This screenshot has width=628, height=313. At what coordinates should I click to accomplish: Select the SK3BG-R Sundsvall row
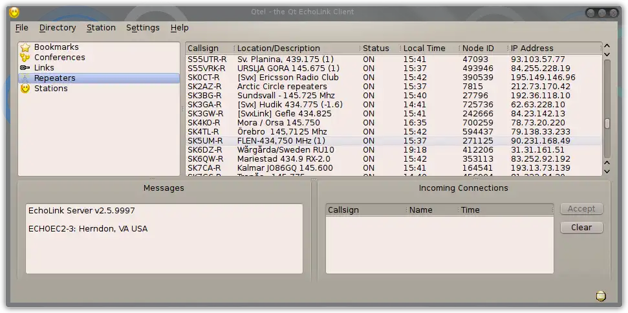[x=394, y=96]
